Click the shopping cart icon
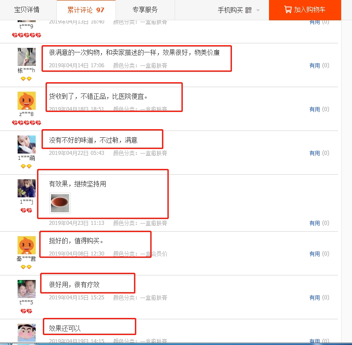The height and width of the screenshot is (345, 352). tap(288, 9)
